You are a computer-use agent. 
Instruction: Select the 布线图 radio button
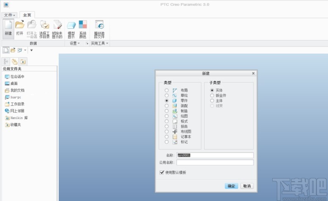pos(166,131)
